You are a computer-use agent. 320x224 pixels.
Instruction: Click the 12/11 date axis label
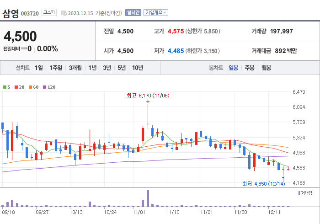click(274, 212)
